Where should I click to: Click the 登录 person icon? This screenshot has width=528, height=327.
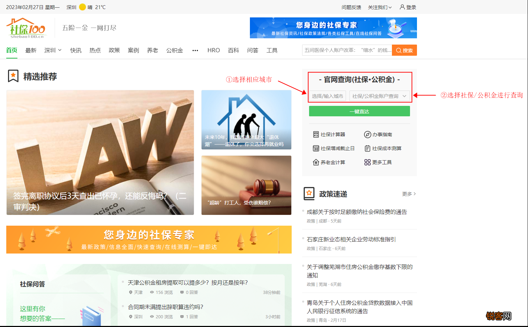[401, 7]
